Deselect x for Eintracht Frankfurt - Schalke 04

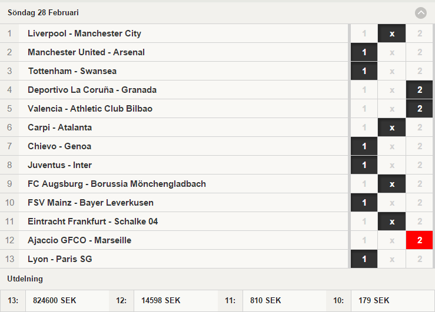(x=391, y=222)
